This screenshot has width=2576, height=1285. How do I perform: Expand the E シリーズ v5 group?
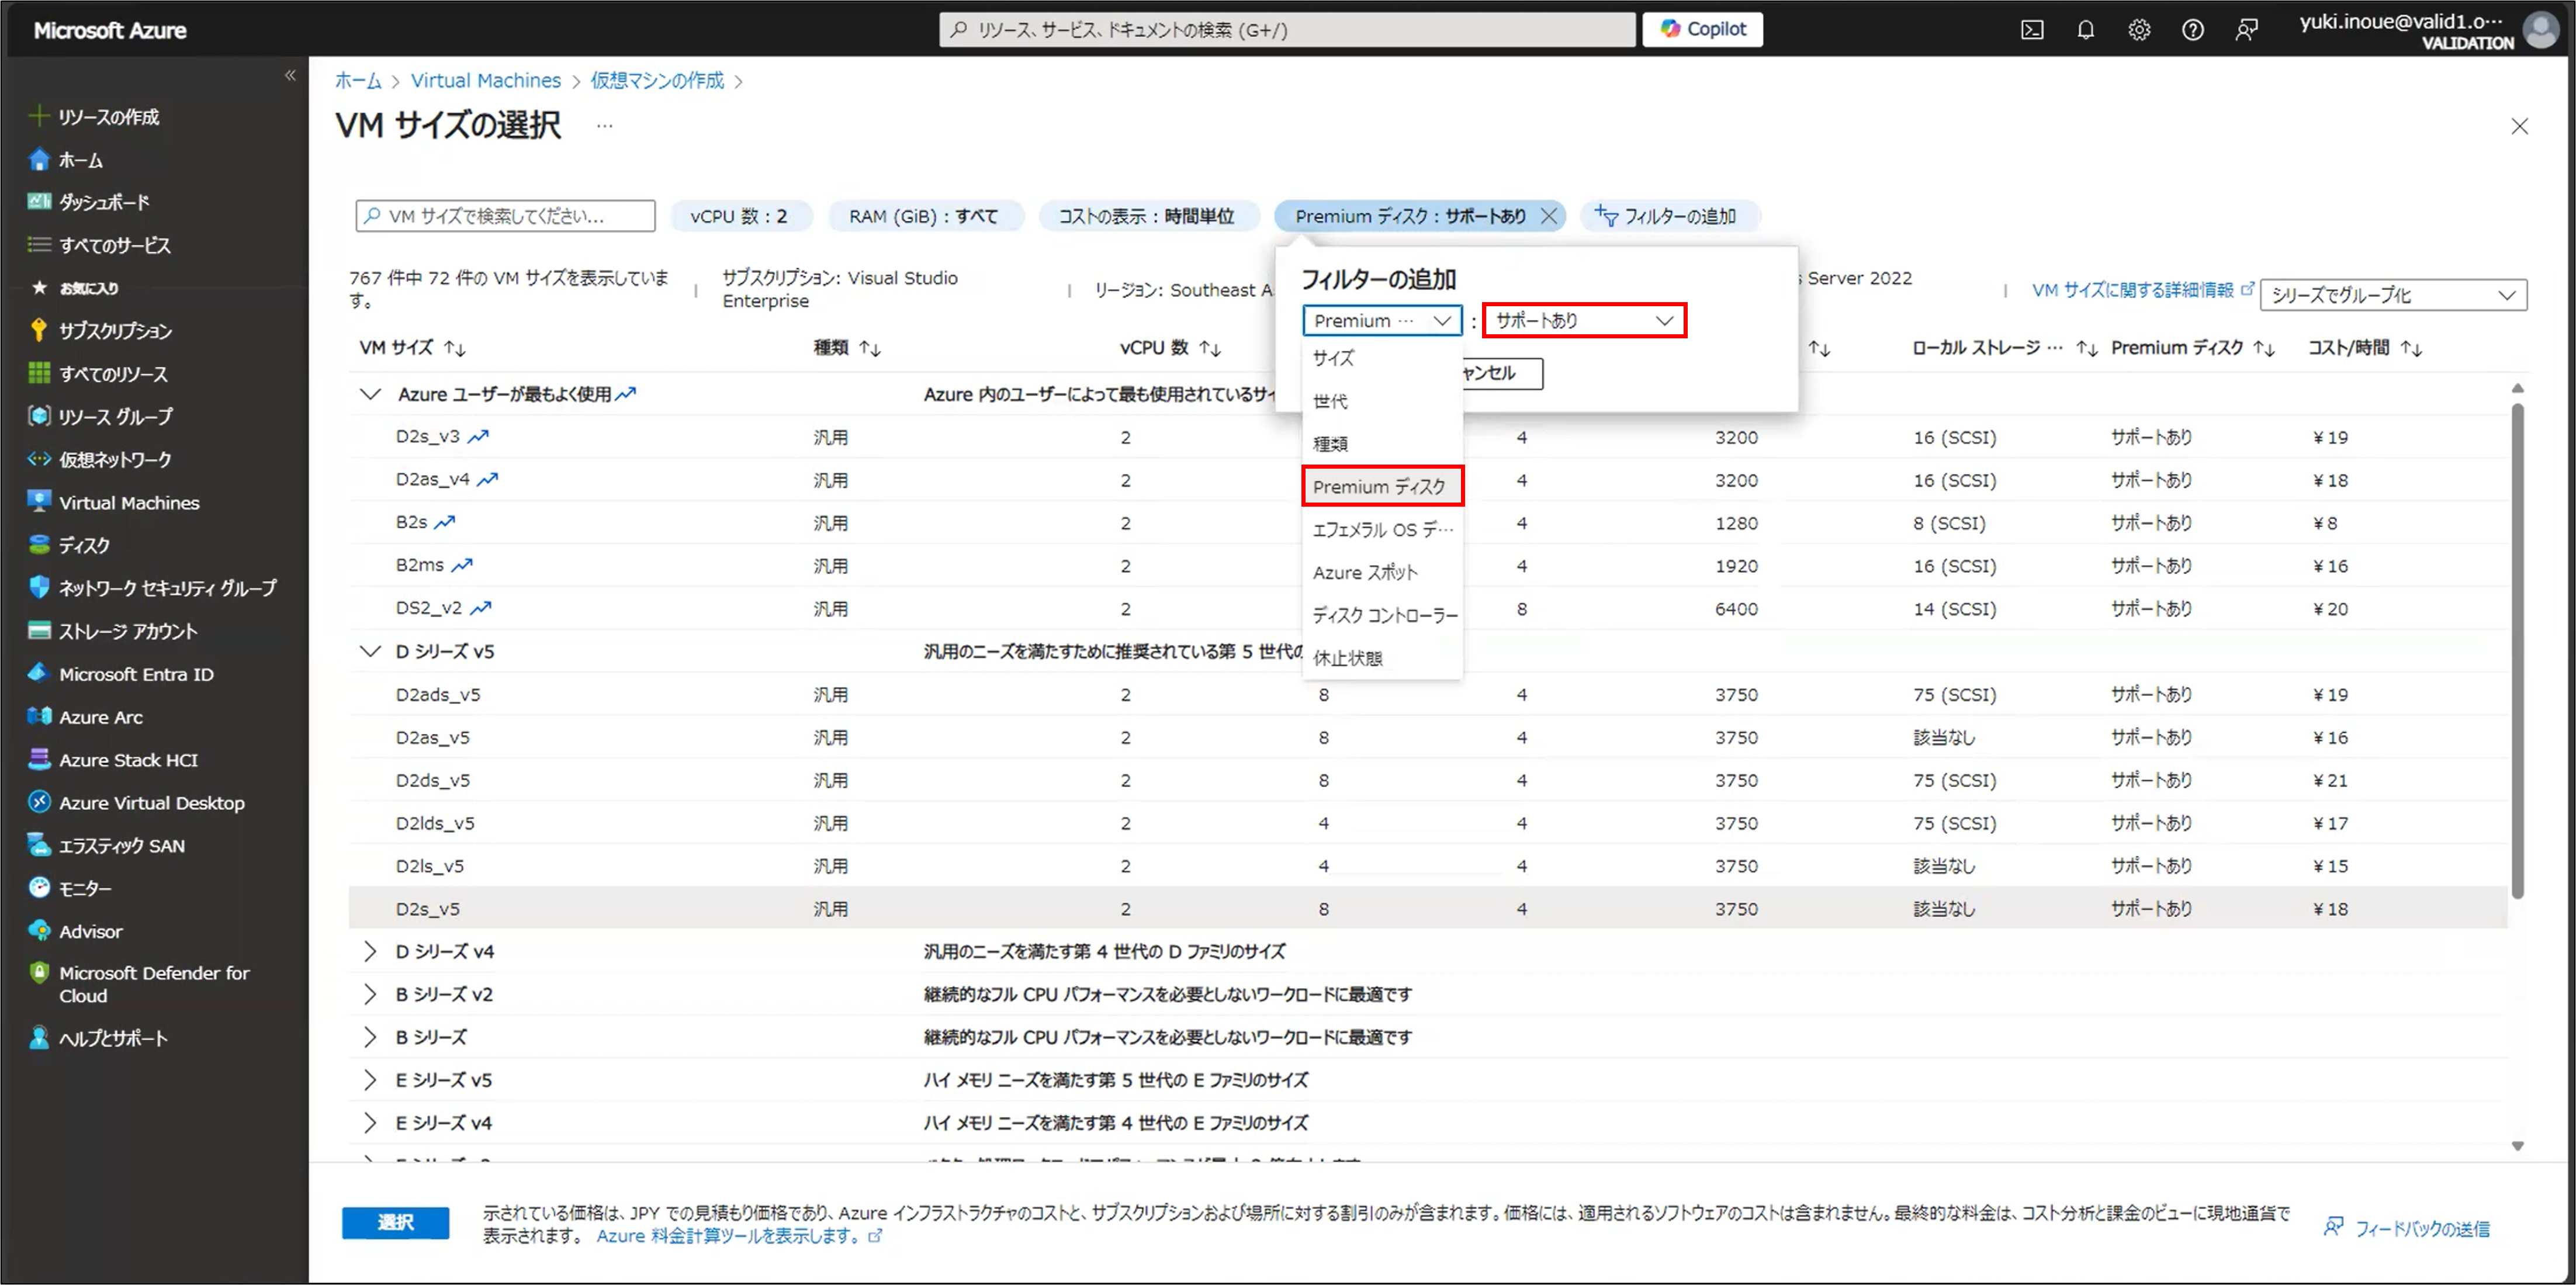coord(370,1080)
